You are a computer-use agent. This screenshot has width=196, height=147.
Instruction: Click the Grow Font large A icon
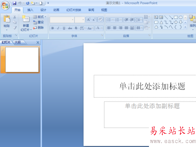pyautogui.click(x=89, y=20)
